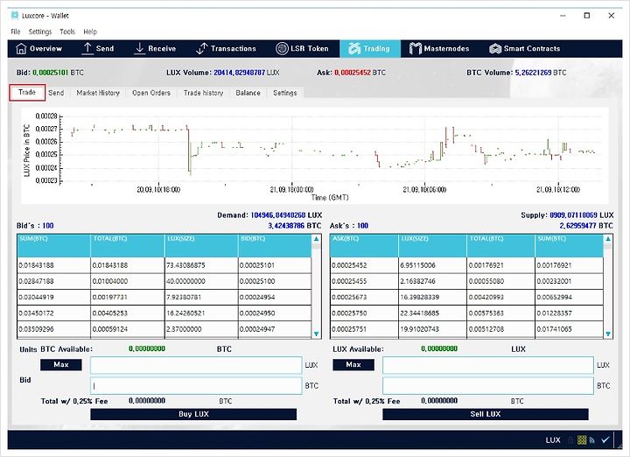Viewport: 630px width, 457px height.
Task: Click bids table scroll up arrow
Action: pos(317,239)
